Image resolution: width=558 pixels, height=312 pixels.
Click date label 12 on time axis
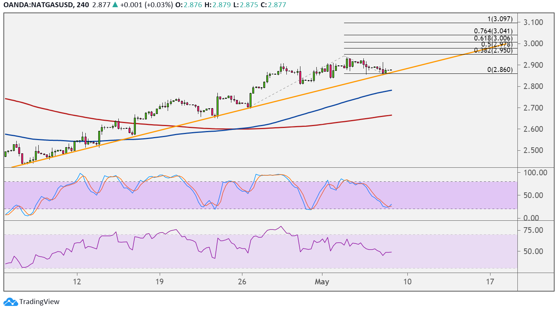click(x=77, y=282)
